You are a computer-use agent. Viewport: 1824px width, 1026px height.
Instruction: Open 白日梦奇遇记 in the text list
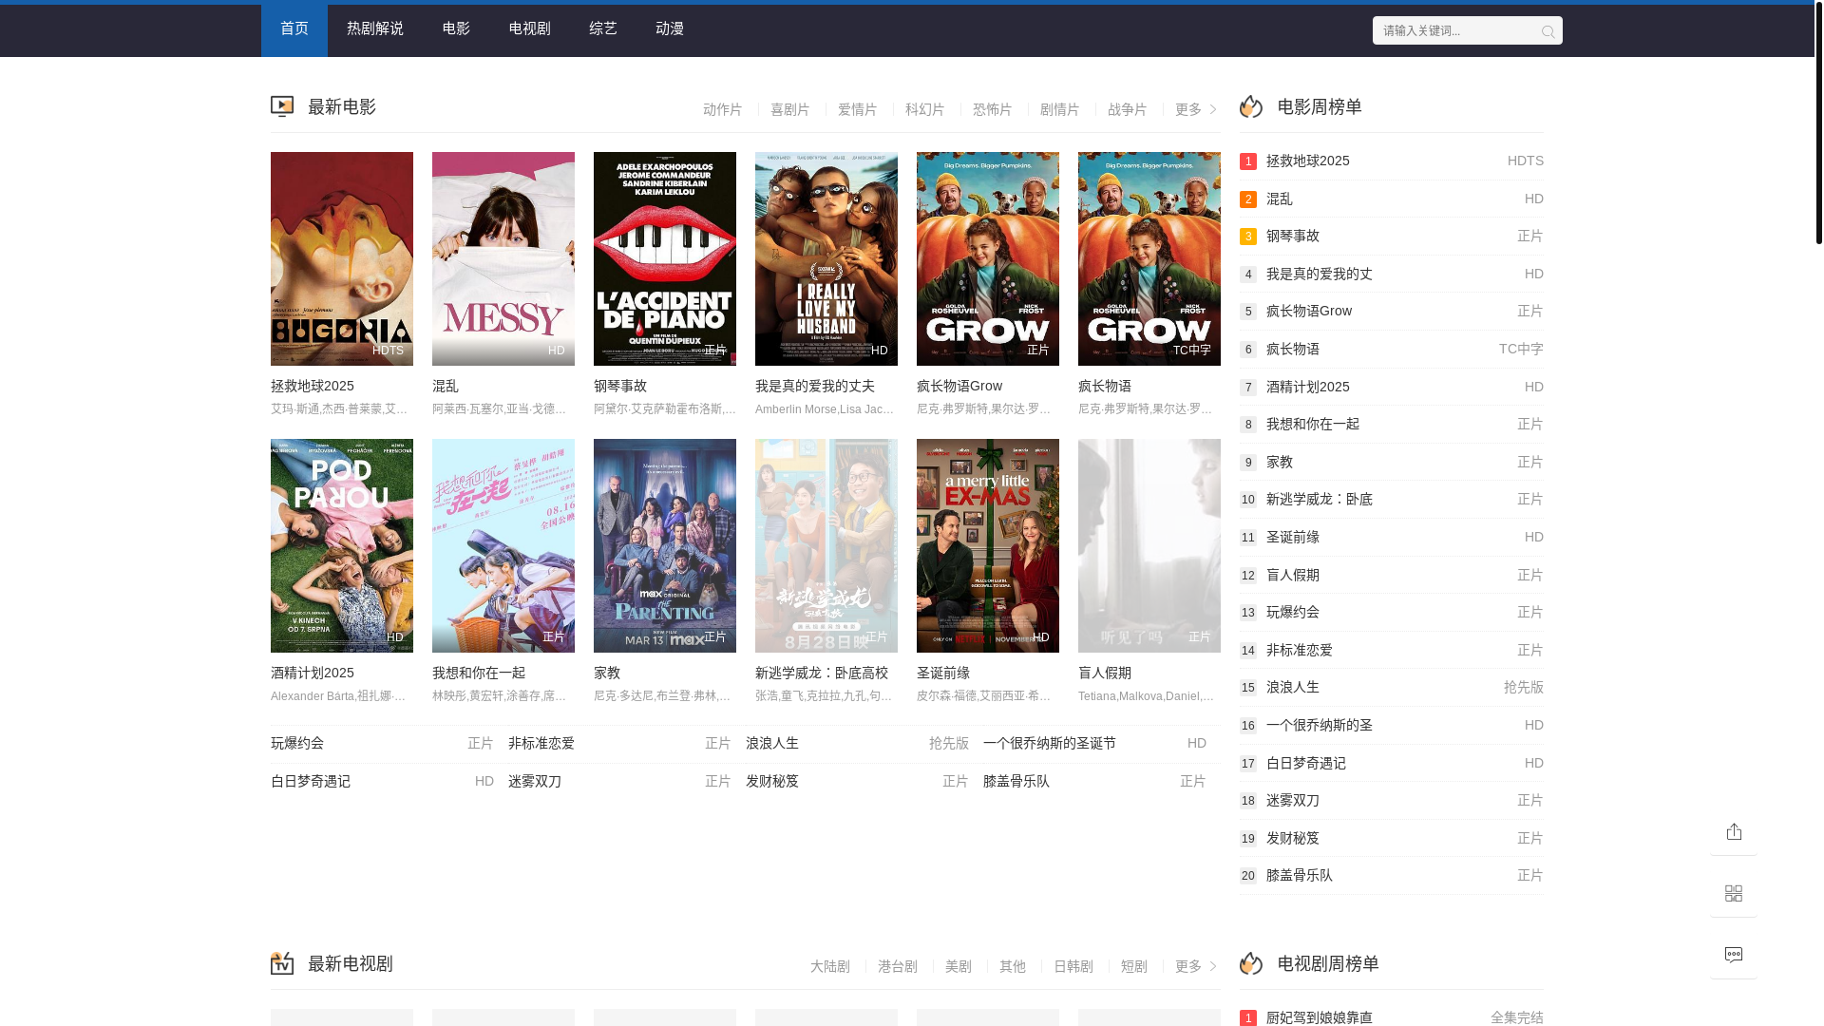(x=311, y=781)
